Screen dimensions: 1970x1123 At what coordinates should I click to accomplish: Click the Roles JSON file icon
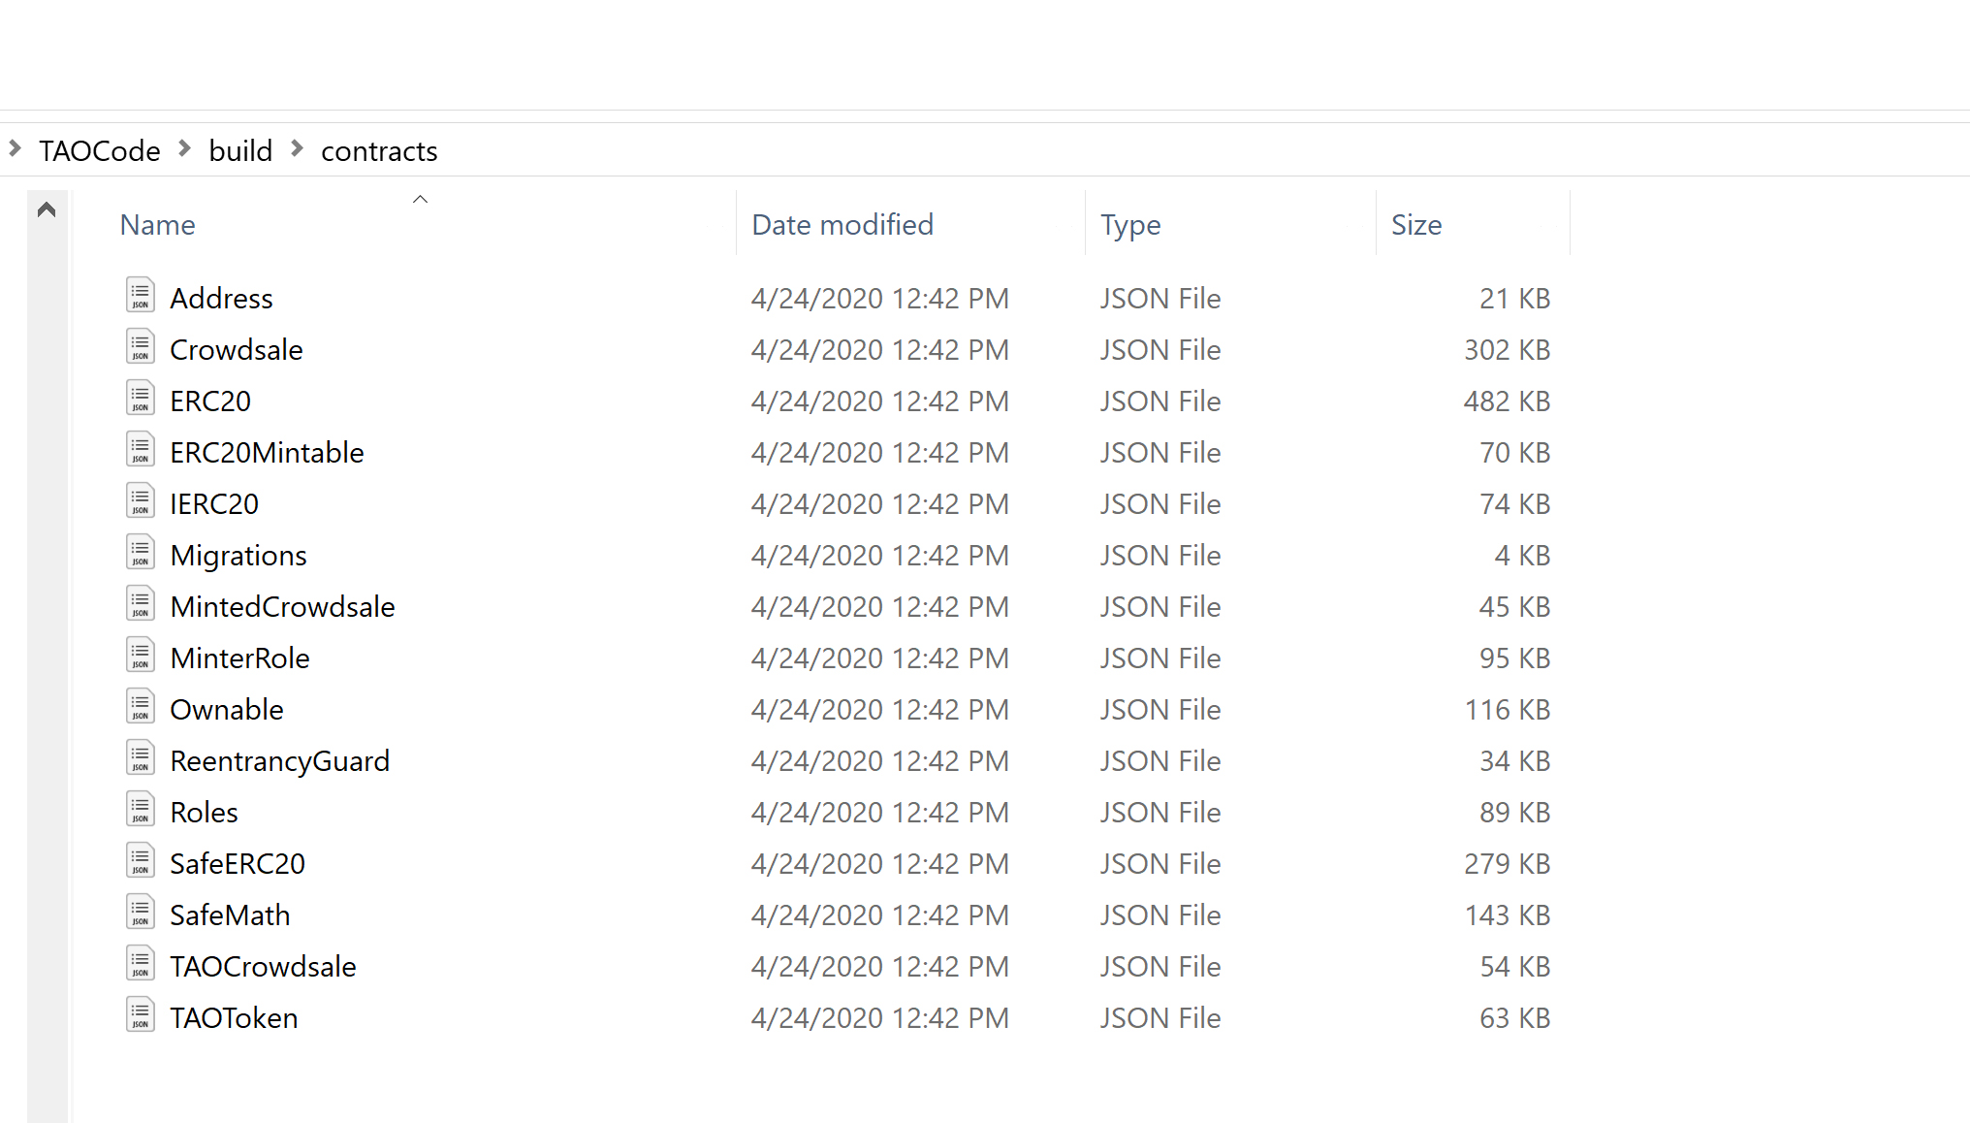(x=141, y=810)
